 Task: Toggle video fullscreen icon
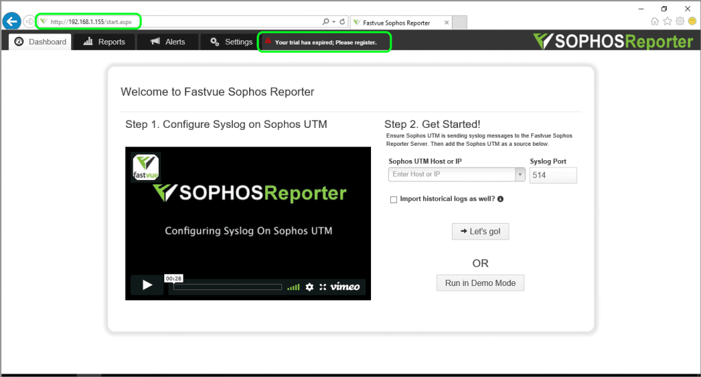(323, 287)
